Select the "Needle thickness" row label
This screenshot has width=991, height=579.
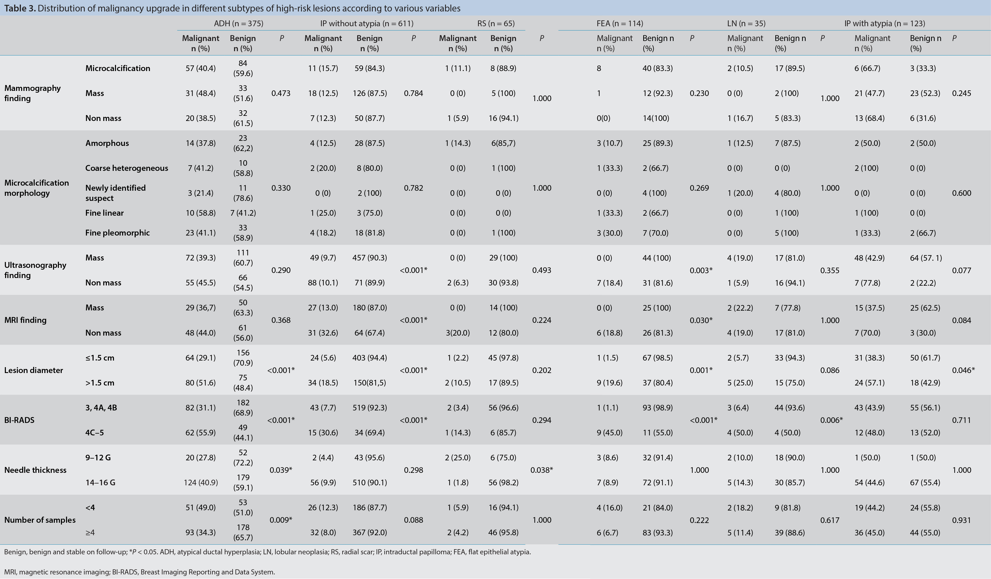(x=35, y=470)
